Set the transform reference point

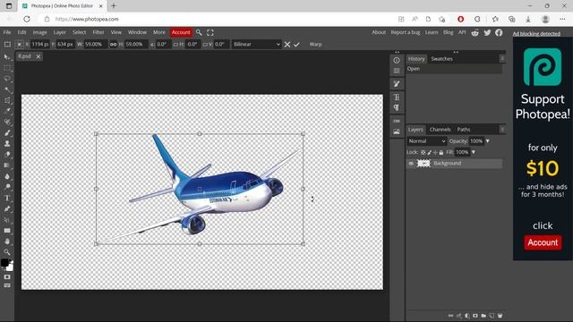(20, 44)
